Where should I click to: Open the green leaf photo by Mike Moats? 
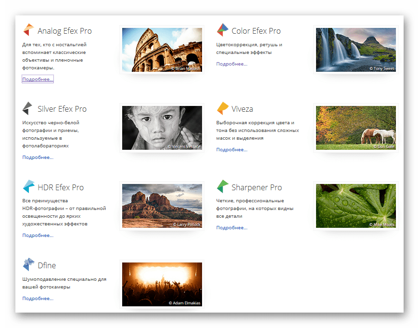pos(356,206)
